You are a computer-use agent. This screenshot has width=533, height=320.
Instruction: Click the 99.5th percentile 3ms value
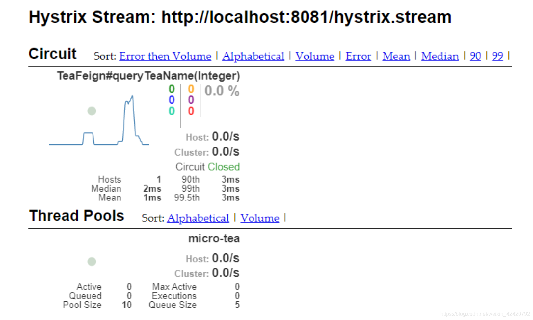pos(230,198)
